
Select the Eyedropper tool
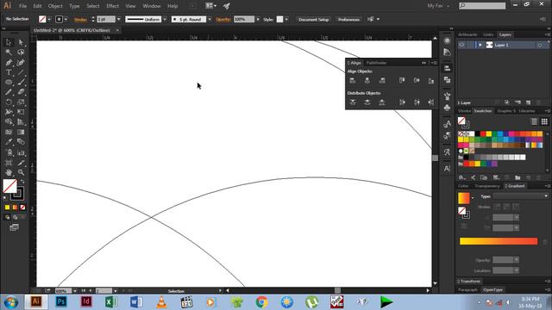(x=9, y=142)
